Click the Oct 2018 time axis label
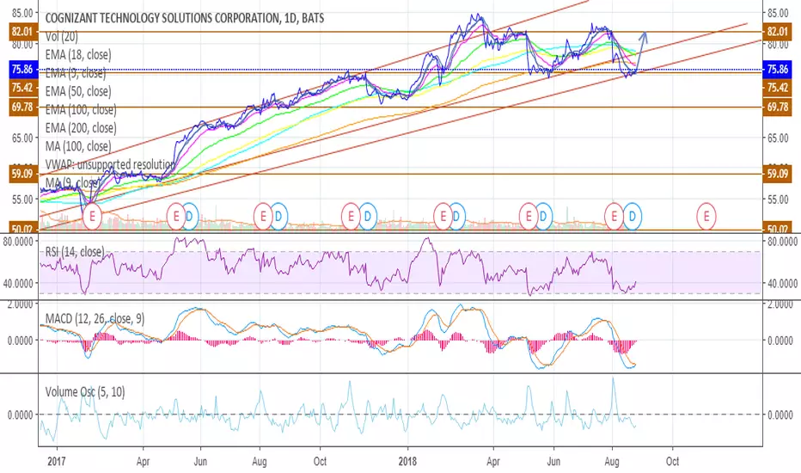Viewport: 801px width, 473px height. click(x=673, y=461)
